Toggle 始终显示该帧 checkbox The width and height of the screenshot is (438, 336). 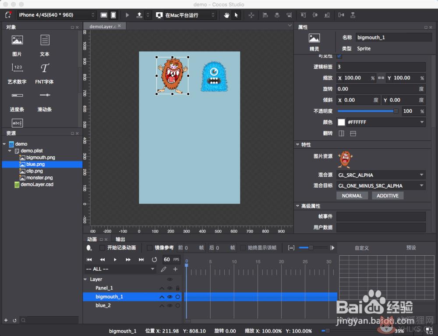pos(243,247)
